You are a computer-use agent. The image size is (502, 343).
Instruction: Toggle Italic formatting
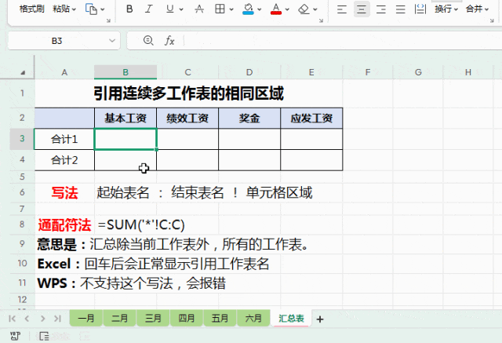point(149,9)
